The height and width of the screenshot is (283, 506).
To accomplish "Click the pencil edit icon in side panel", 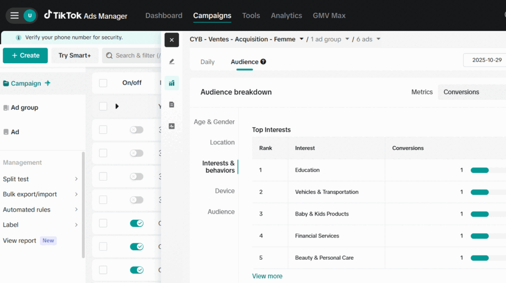I will point(171,62).
